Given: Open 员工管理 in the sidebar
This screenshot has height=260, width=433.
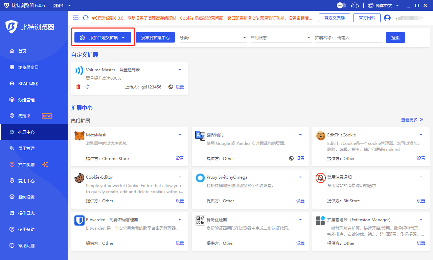Looking at the screenshot, I should [34, 148].
